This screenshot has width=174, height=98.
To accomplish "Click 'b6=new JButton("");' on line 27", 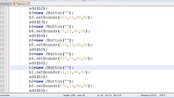I will pos(51,54).
